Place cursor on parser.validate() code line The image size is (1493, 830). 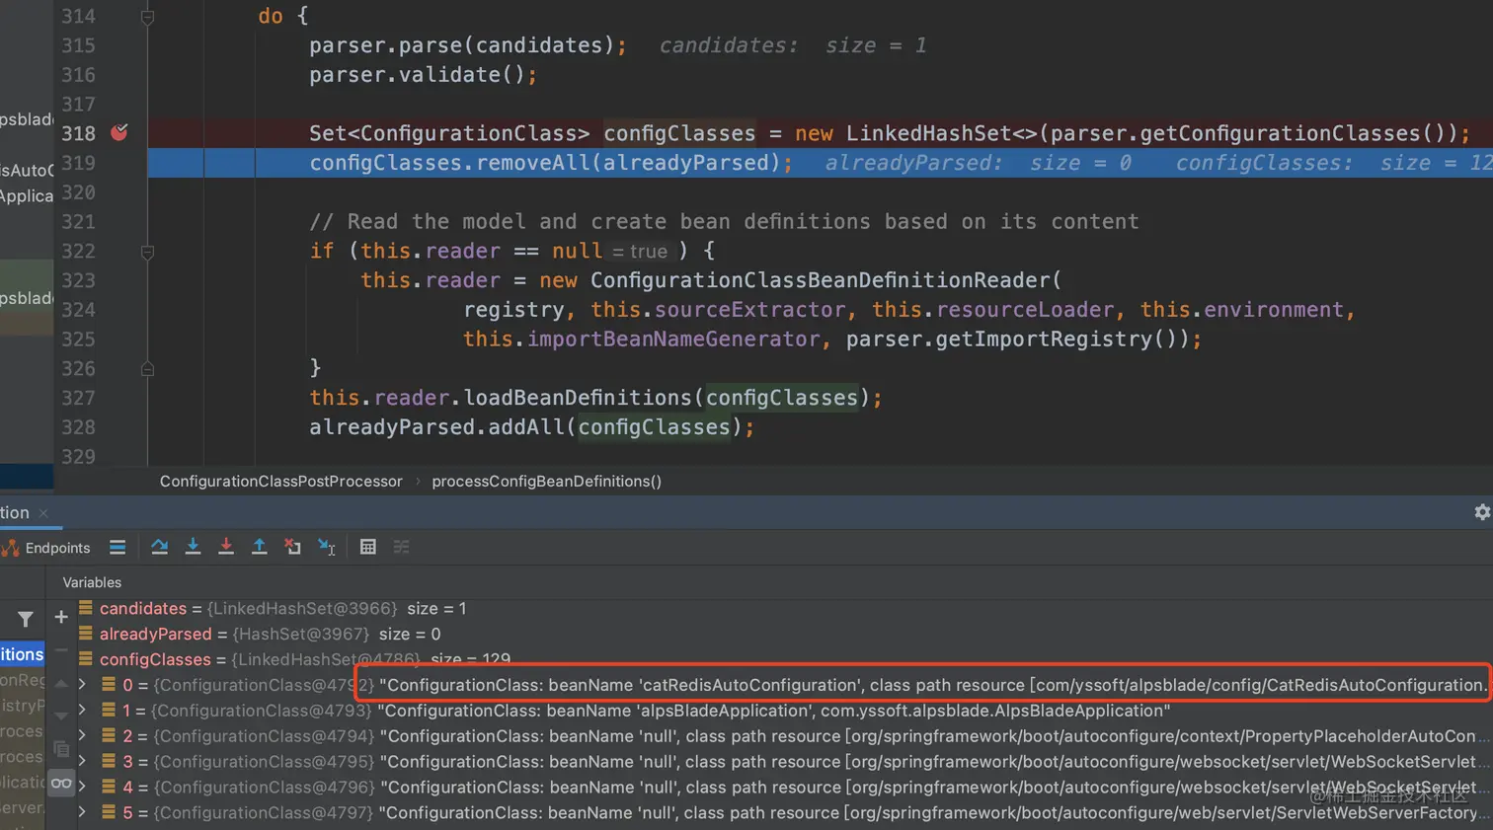pyautogui.click(x=423, y=75)
